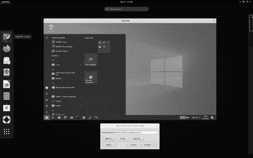Click the Options... button in connection dialog
Screen dimensions: 253x158
pos(109,139)
